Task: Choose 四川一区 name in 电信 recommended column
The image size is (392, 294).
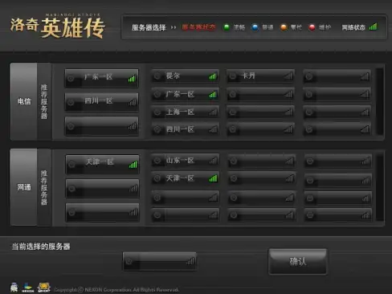Action: [98, 101]
